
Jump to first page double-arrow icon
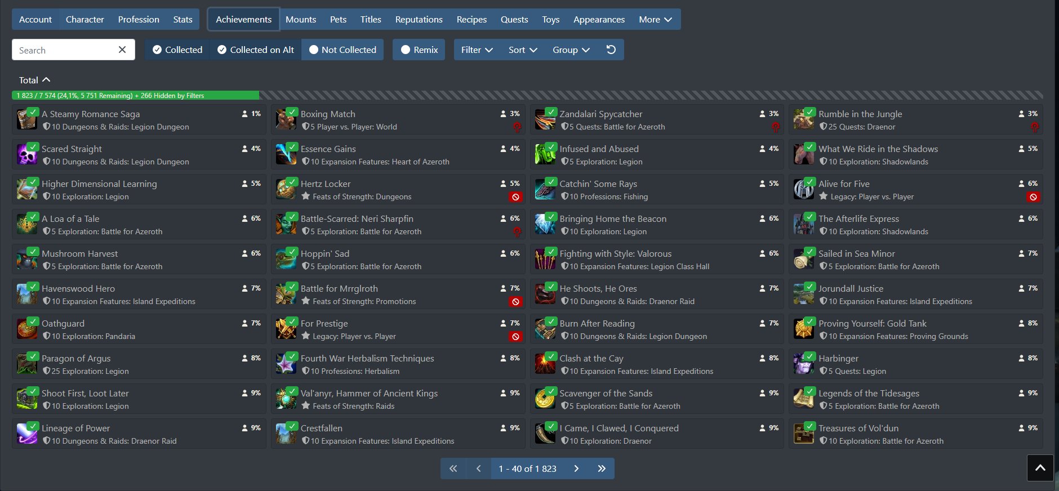453,468
